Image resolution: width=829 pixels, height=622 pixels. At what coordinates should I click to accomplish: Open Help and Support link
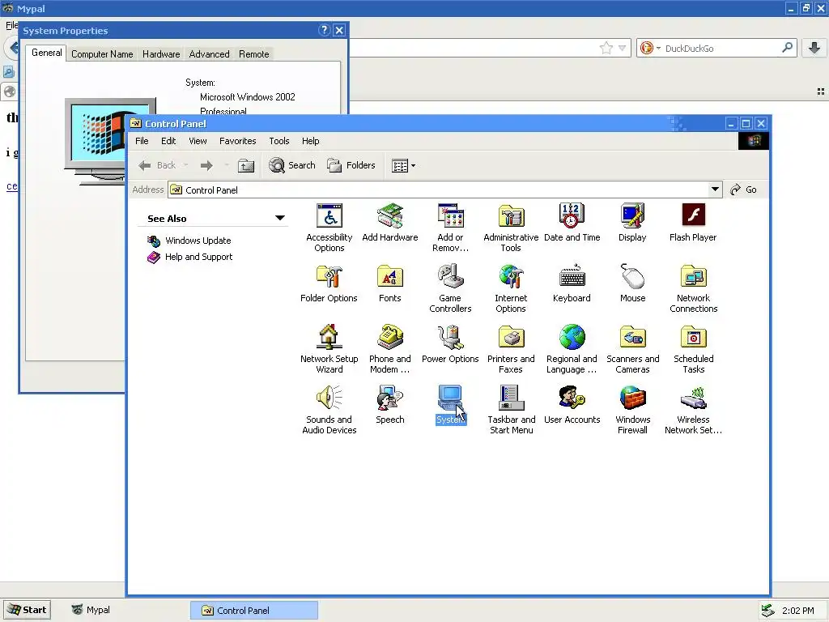click(198, 257)
